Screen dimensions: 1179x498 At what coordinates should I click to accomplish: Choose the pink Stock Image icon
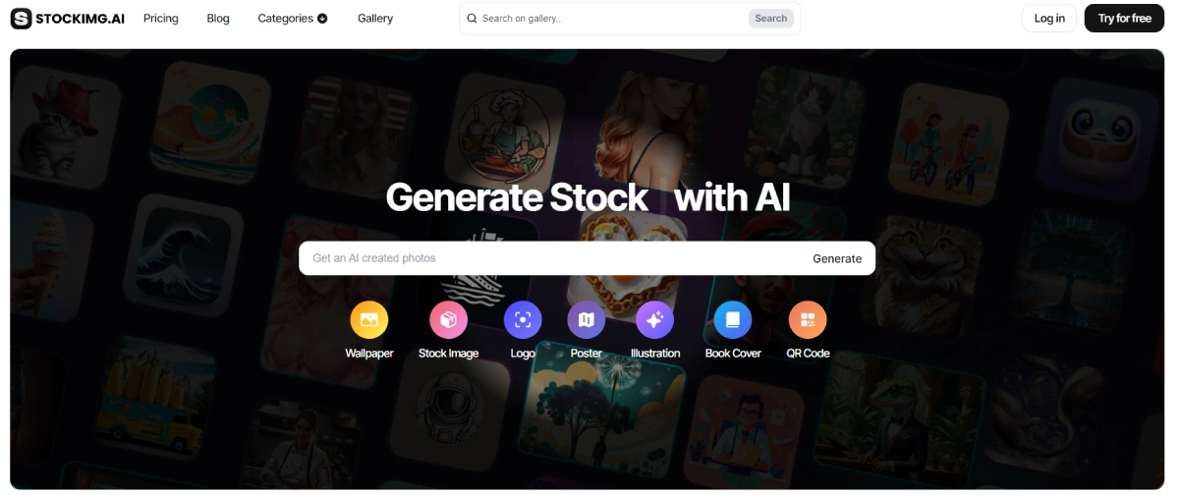pos(448,319)
